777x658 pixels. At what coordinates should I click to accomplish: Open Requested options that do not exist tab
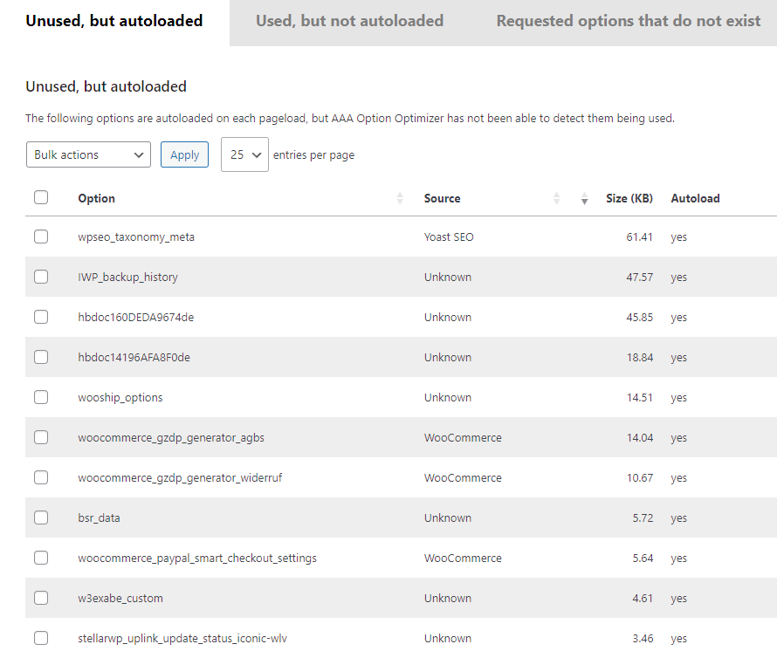point(628,21)
